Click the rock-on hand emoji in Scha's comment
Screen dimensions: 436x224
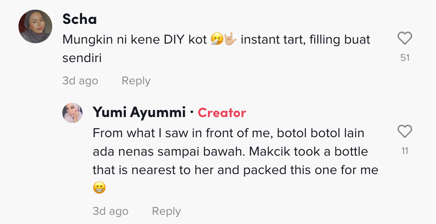[231, 40]
